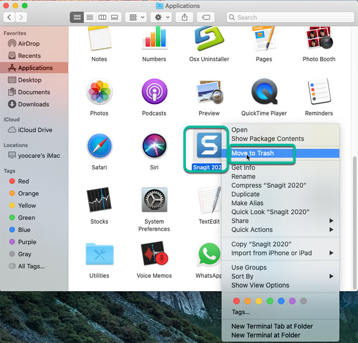Screen dimensions: 358x343
Task: Apply the green tag dot in context menu
Action: click(x=270, y=301)
